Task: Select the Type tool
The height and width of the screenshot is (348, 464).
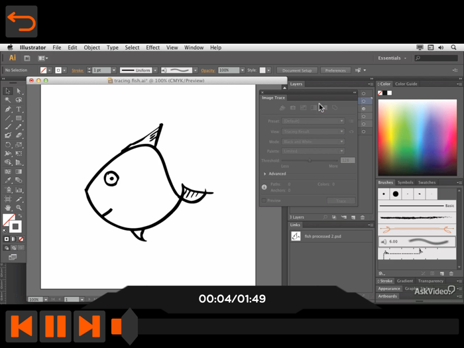Action: pyautogui.click(x=19, y=109)
